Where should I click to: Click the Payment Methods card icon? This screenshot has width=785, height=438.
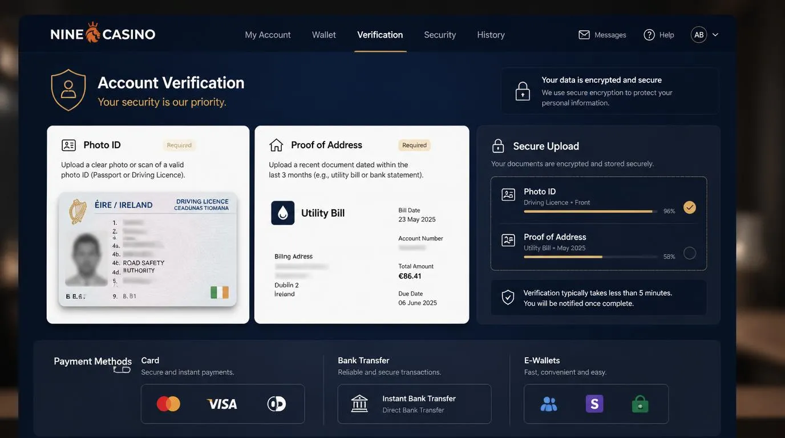[x=122, y=370]
